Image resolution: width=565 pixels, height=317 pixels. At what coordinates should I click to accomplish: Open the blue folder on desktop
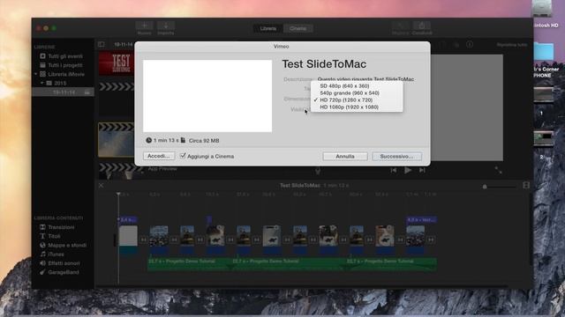pyautogui.click(x=544, y=52)
